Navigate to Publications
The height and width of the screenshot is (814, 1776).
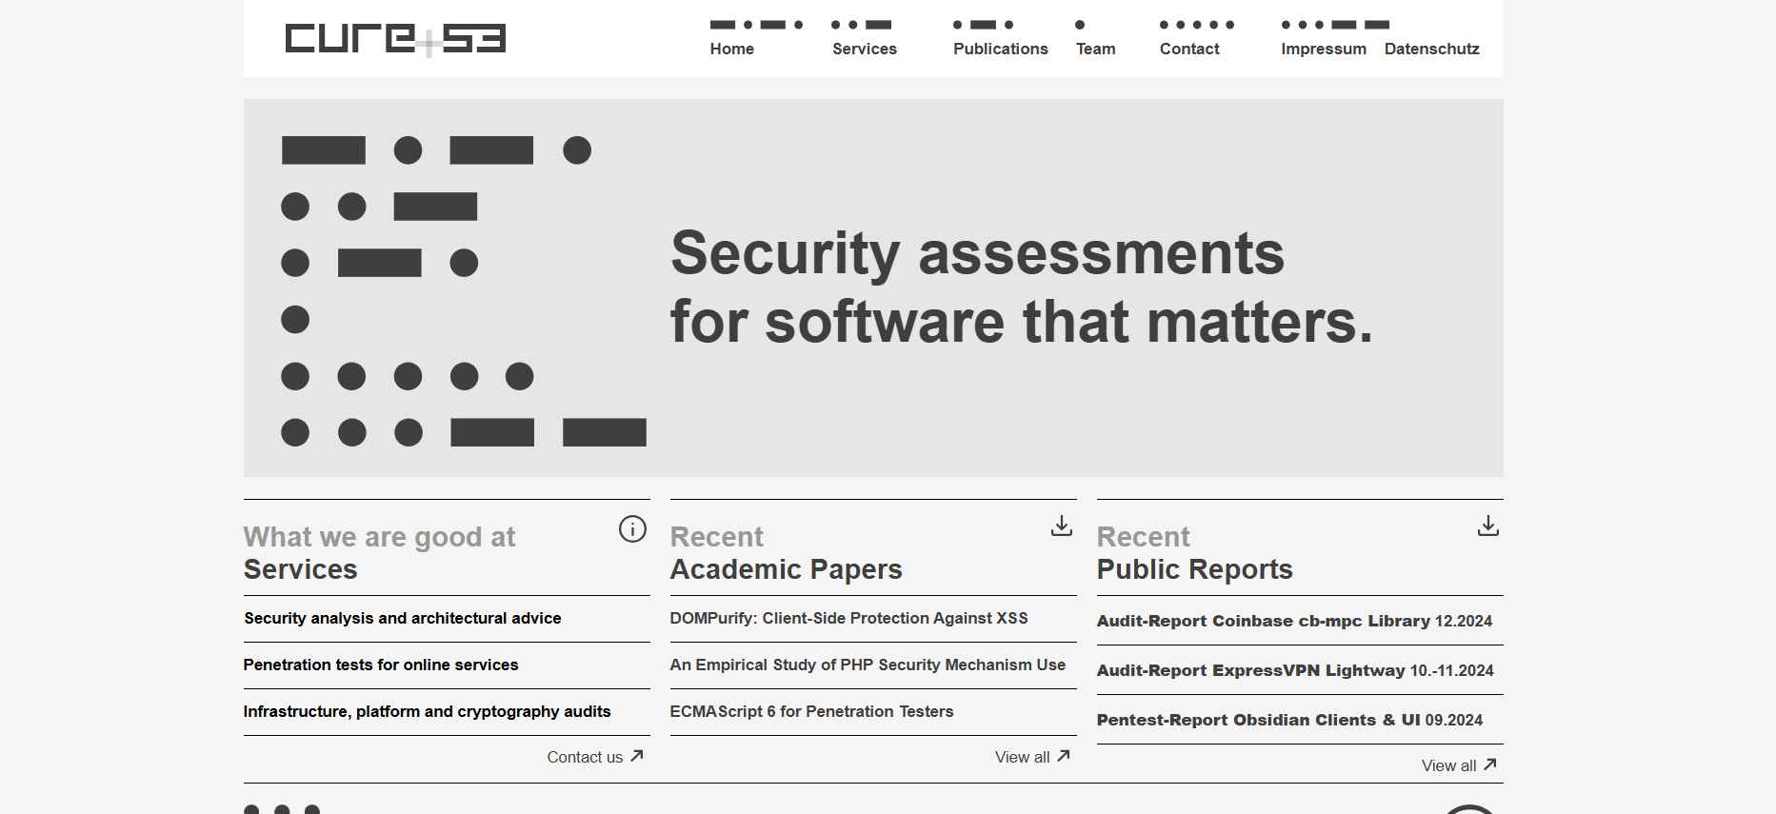[x=1001, y=49]
